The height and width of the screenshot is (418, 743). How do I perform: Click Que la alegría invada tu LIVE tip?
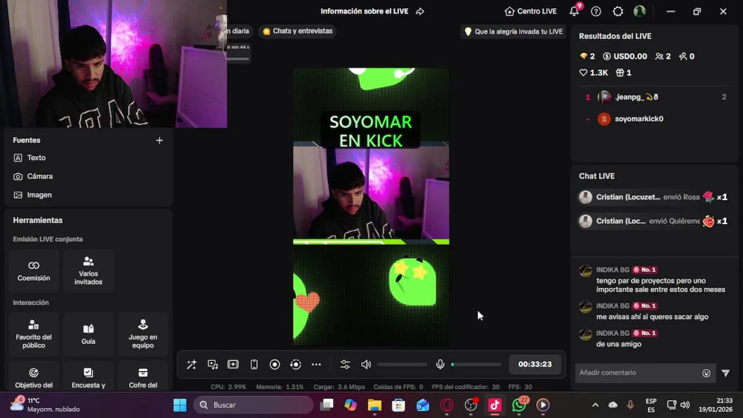pyautogui.click(x=514, y=31)
